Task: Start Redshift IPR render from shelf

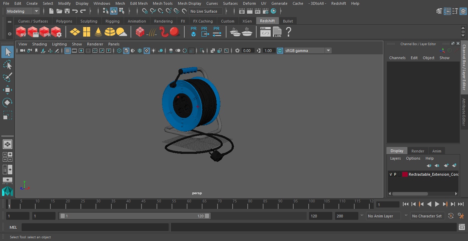Action: [45, 32]
